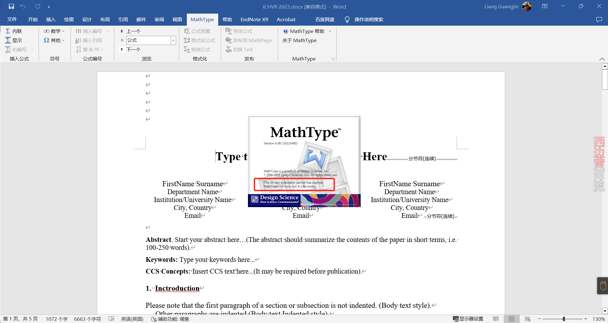Click 转换公式 convert equations icon
The height and width of the screenshot is (323, 608).
pyautogui.click(x=187, y=49)
